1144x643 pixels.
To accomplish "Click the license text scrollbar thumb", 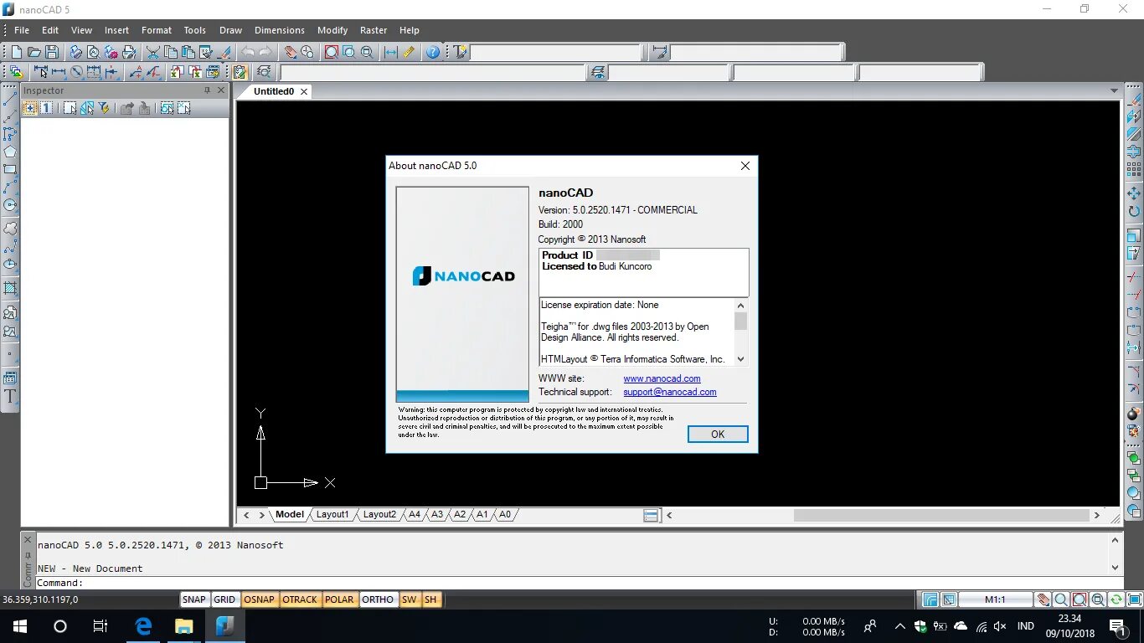I will tap(740, 321).
